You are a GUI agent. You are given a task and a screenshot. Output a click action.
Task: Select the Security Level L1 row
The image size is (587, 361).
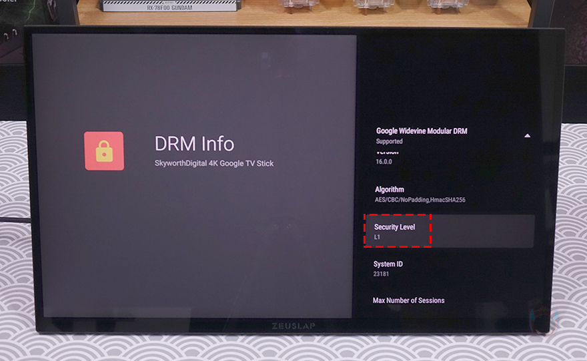click(448, 231)
